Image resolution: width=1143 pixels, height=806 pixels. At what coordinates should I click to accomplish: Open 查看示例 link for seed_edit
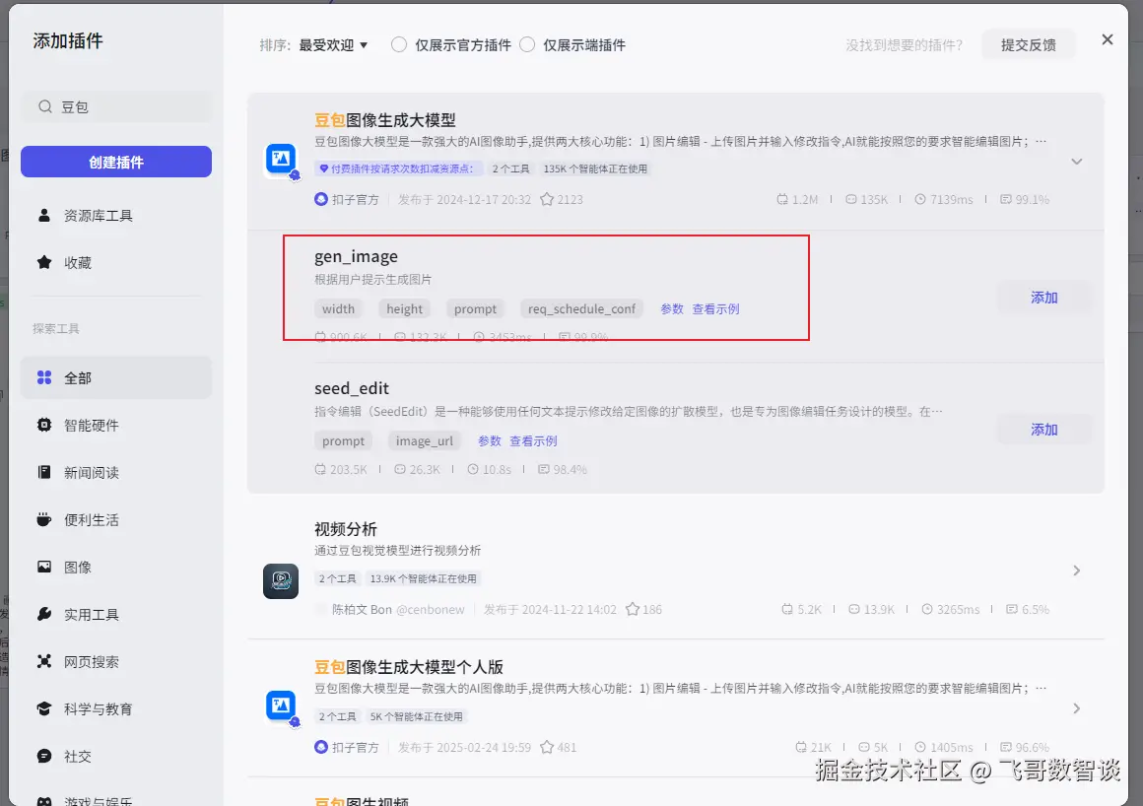pyautogui.click(x=533, y=440)
